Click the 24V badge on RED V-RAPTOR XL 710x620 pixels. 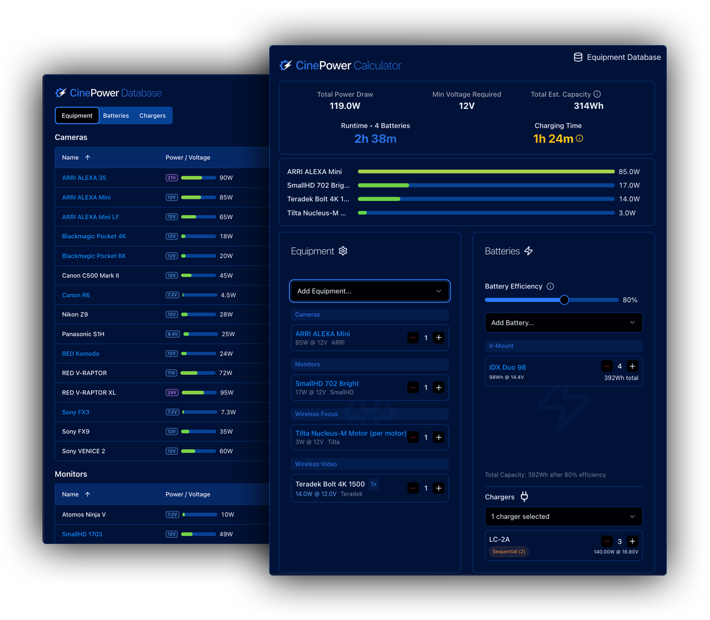click(x=172, y=393)
